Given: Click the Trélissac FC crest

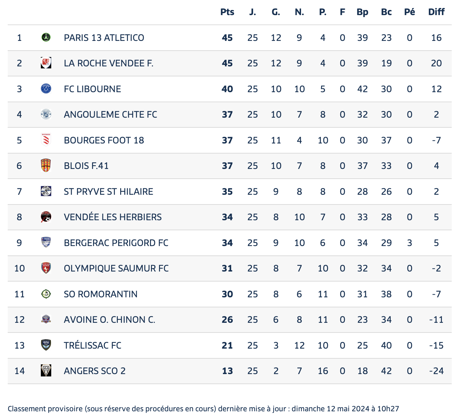Looking at the screenshot, I should (x=46, y=345).
